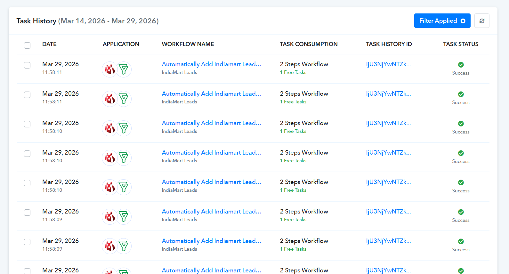Open workflow link in first 11:58:09 row
509x274 pixels.
tap(212, 212)
